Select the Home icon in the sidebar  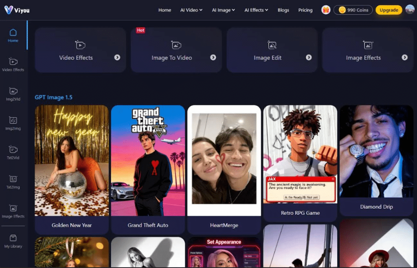click(x=13, y=35)
